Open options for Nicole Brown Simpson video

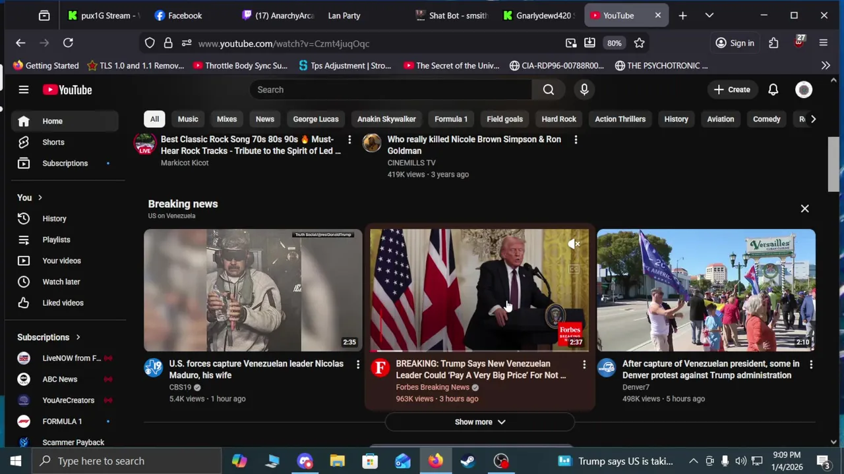point(576,140)
